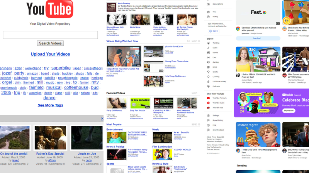
Task: Open the Gaming icon in sidebar
Action: 208,62
